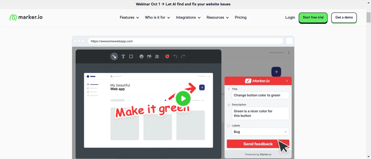This screenshot has height=159, width=371.
Task: Click the Description field about green color
Action: [260, 113]
